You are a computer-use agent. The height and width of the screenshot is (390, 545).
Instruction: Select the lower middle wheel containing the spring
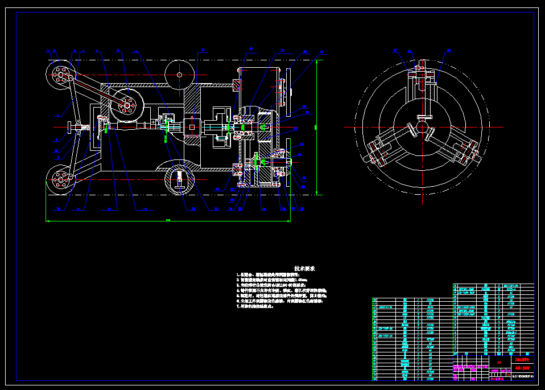point(179,180)
